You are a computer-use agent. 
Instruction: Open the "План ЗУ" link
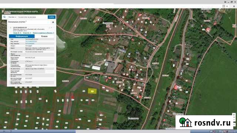17,33
